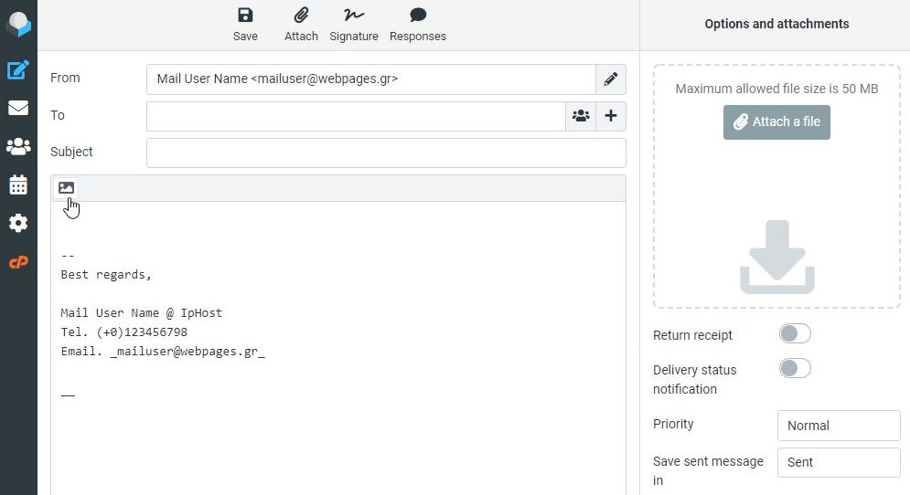Click the cPanel icon in sidebar

point(18,262)
